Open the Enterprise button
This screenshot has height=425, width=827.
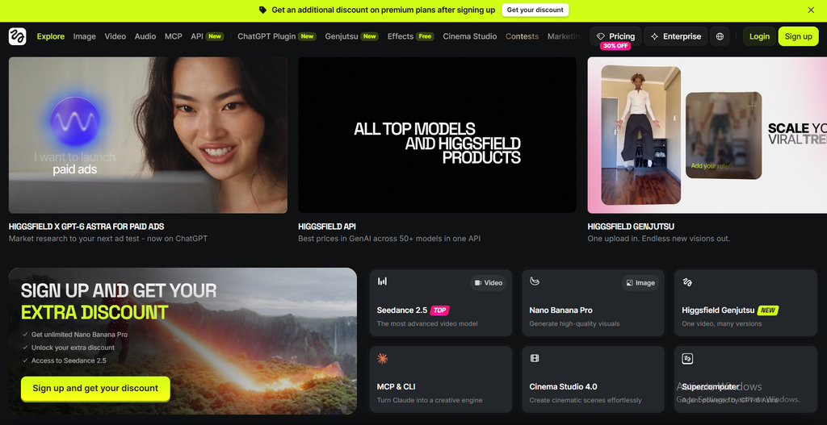[x=676, y=36]
